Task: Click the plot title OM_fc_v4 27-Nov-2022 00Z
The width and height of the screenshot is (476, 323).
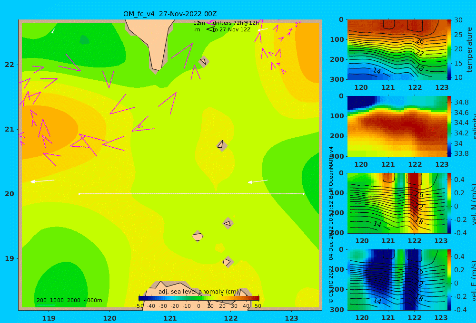Action: point(170,14)
